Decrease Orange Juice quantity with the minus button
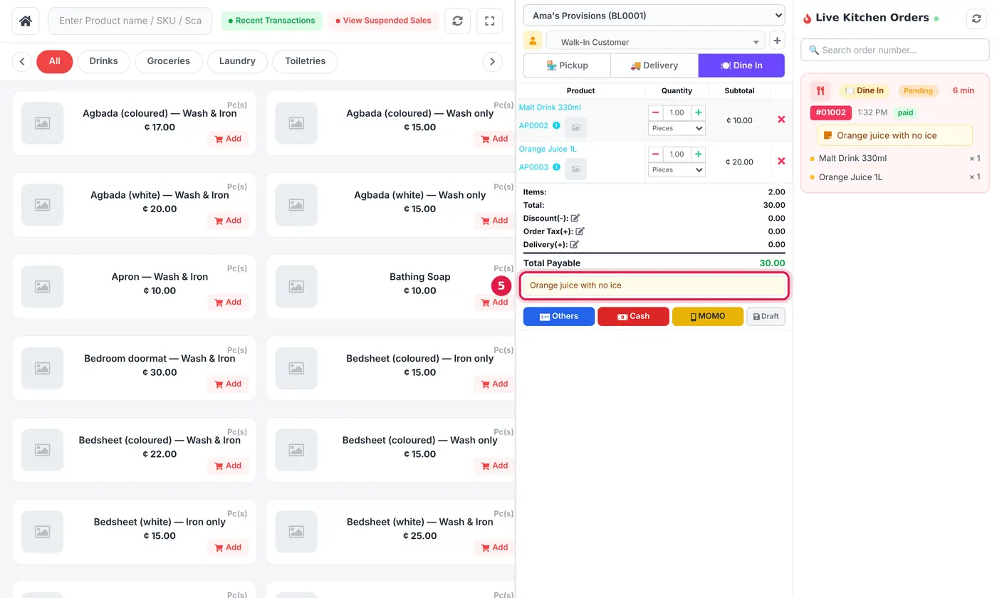The image size is (997, 598). [655, 154]
